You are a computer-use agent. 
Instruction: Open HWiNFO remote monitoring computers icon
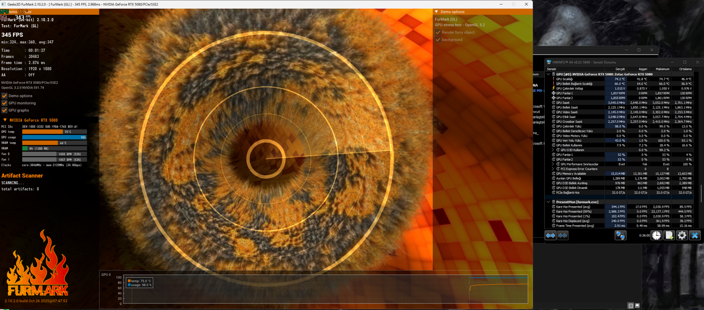pyautogui.click(x=620, y=236)
